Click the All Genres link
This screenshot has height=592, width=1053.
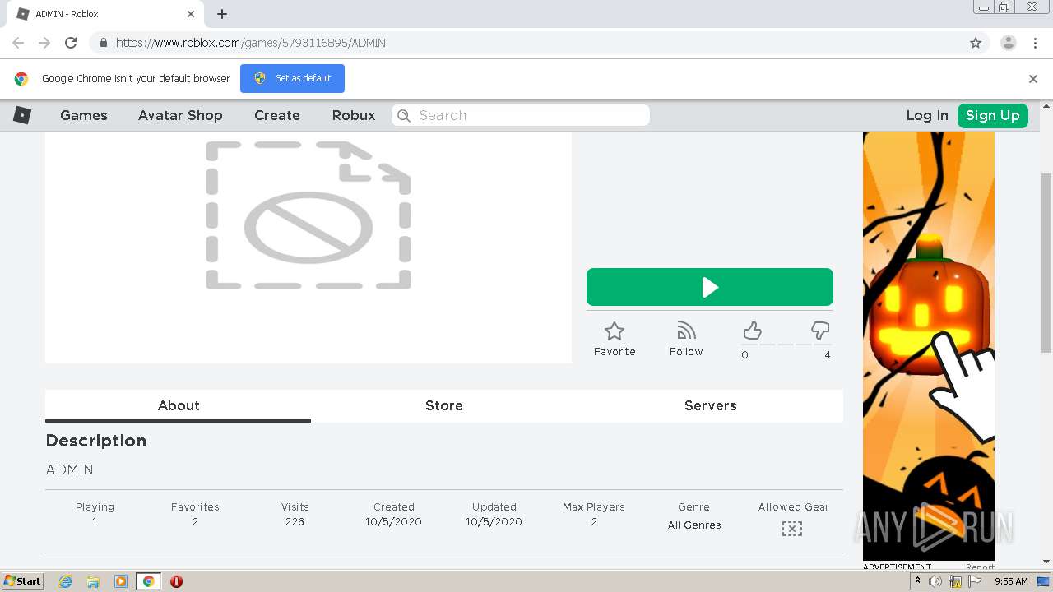point(694,525)
